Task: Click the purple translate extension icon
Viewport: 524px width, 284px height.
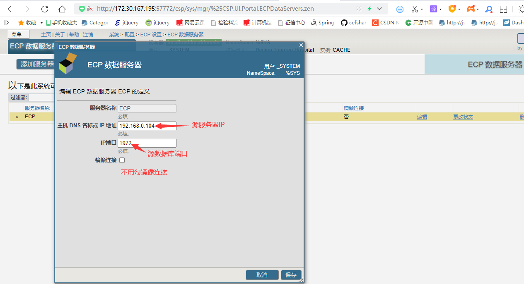Action: [x=433, y=9]
